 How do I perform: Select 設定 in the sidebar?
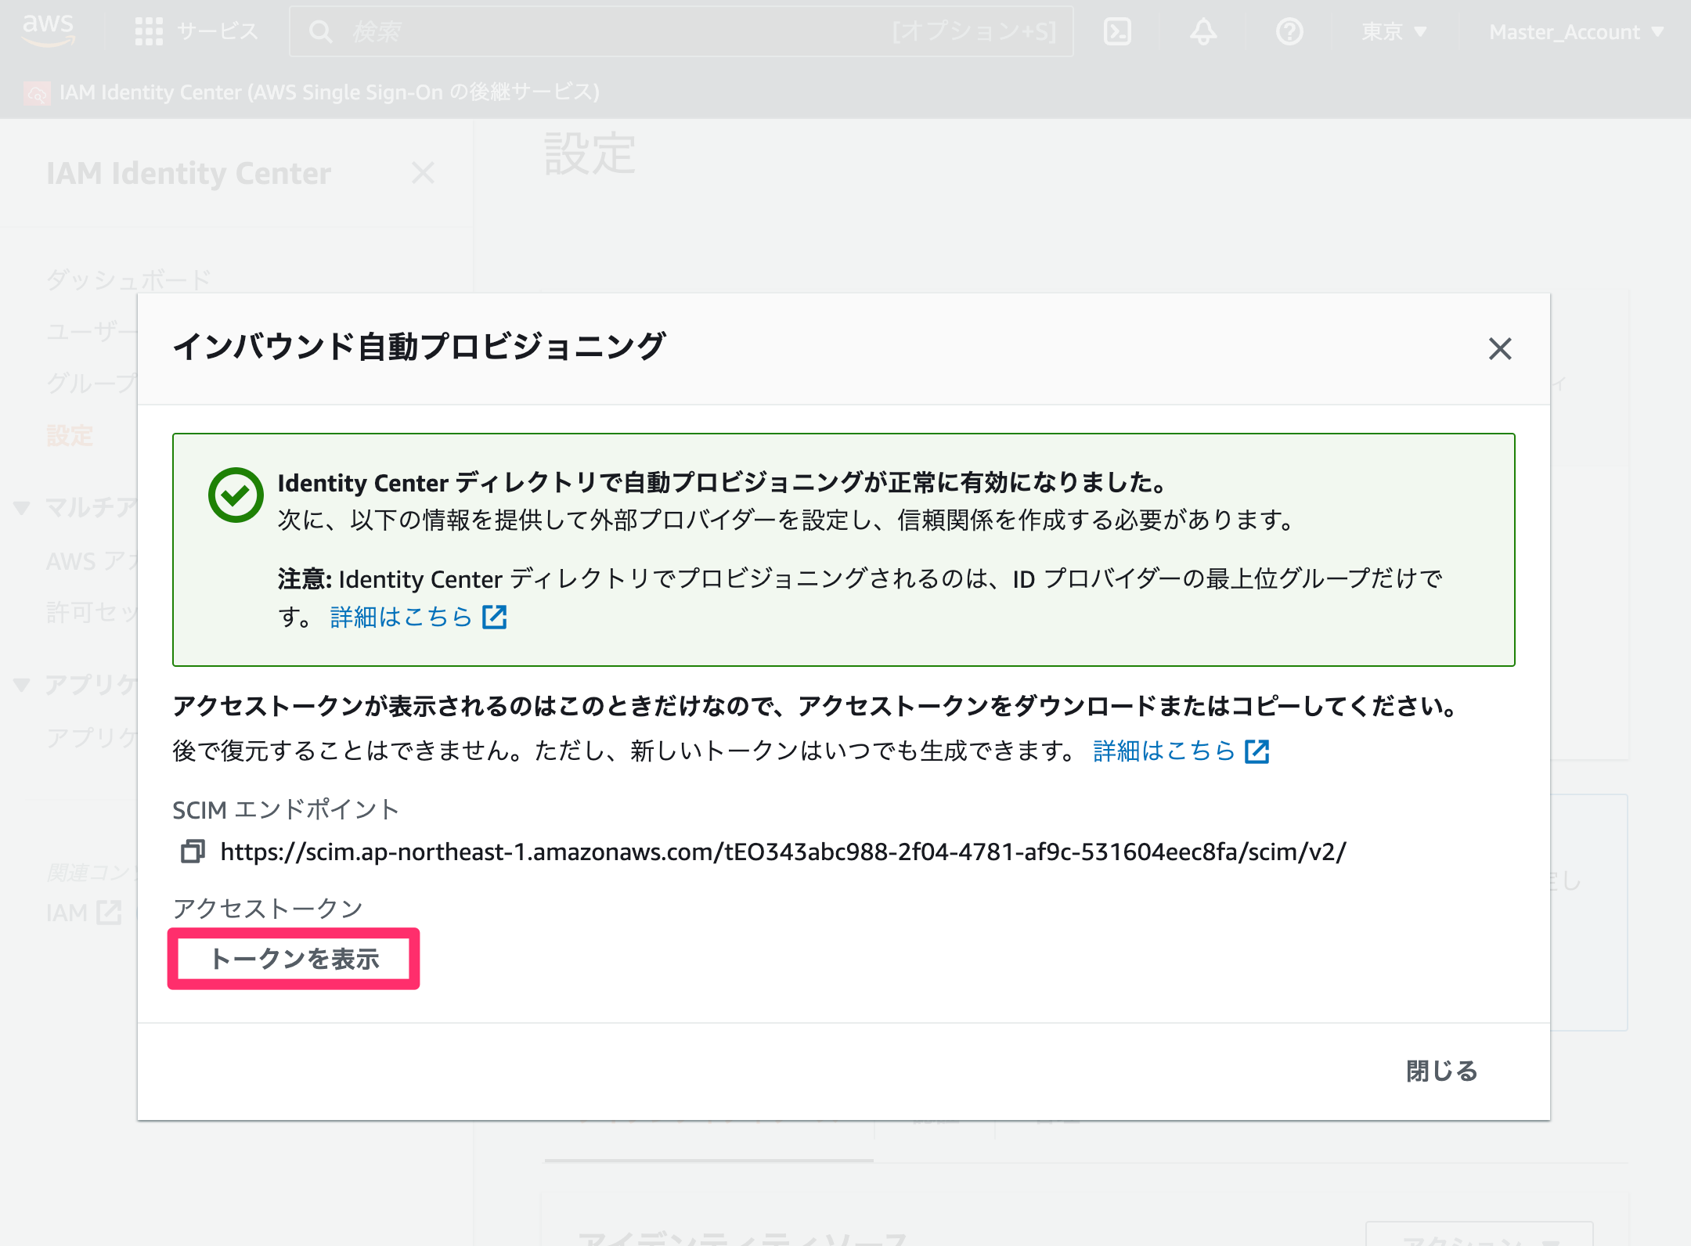(x=70, y=435)
